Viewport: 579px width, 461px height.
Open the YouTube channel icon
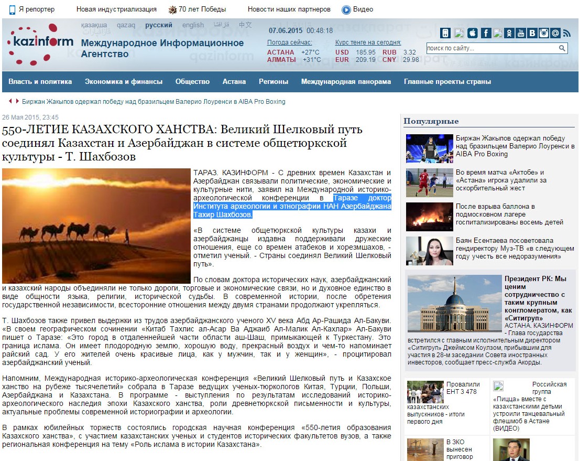(x=521, y=33)
